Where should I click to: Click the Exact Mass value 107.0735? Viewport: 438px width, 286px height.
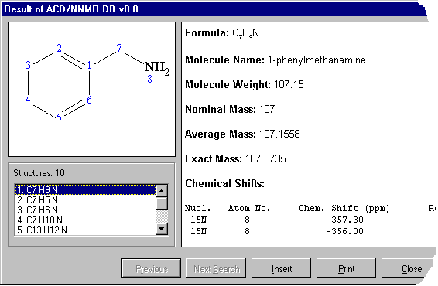265,158
